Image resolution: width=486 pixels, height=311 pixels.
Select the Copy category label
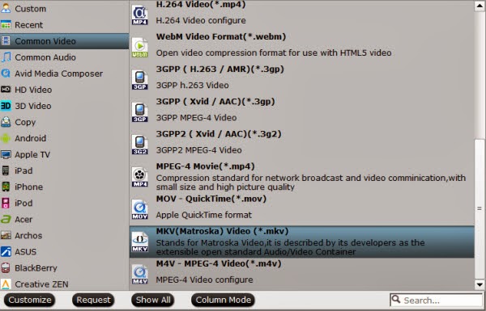point(25,123)
